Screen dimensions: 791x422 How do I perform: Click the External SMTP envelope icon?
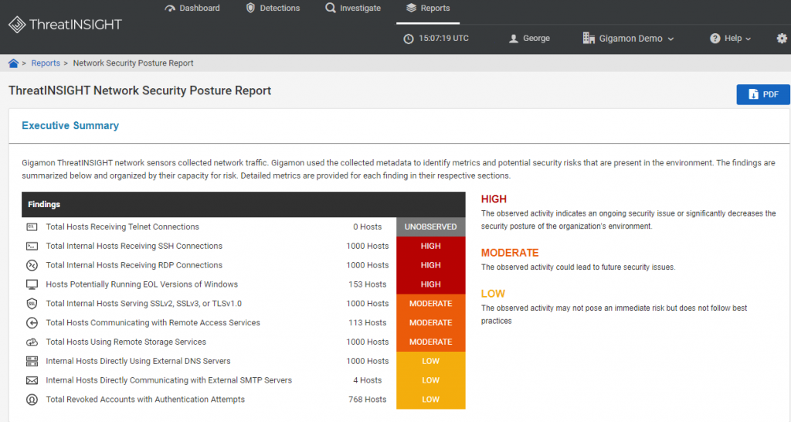[x=32, y=380]
